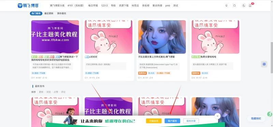
Task: Open article title 对对对
Action: 93,57
